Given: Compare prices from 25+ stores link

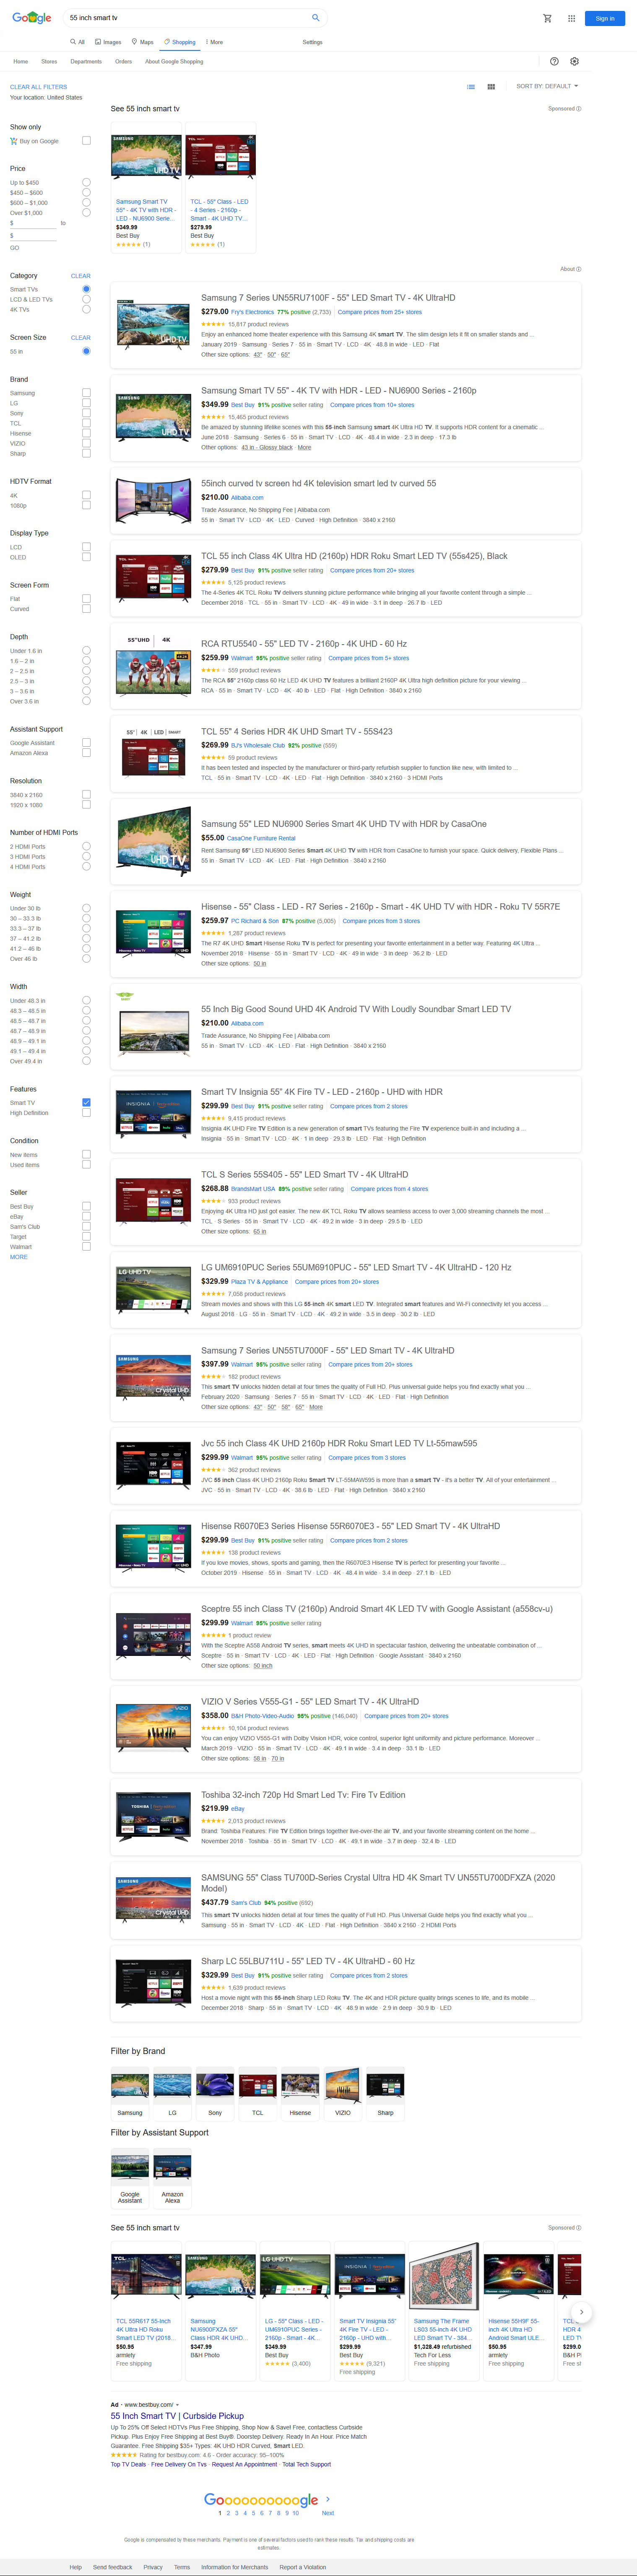Looking at the screenshot, I should click(380, 312).
